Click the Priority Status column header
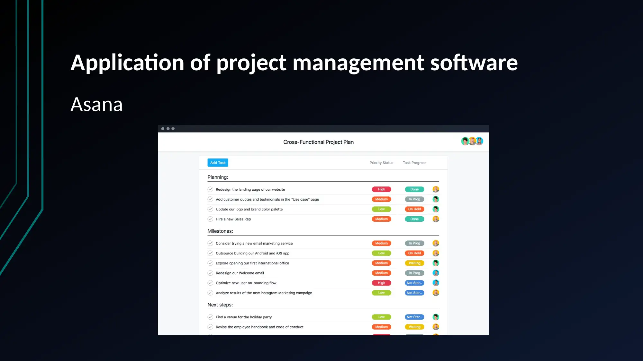The image size is (643, 361). (381, 163)
